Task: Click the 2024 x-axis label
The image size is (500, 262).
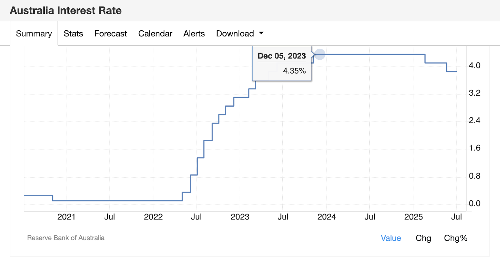Action: [x=327, y=217]
